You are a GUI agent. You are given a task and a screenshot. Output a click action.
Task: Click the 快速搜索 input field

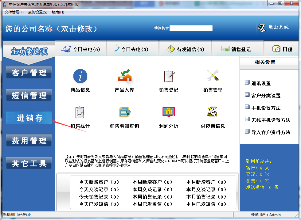[191, 28]
